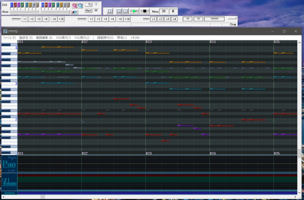Click the vertical scrollbar up arrow

pos(299,42)
